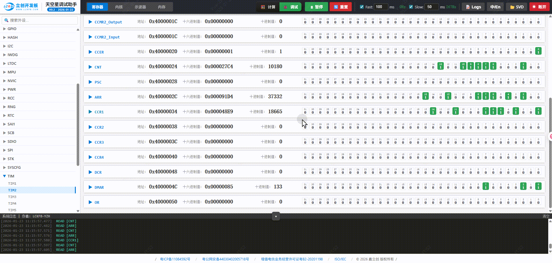This screenshot has height=263, width=552.
Task: Collapse the log panel with down arrow
Action: 276,216
